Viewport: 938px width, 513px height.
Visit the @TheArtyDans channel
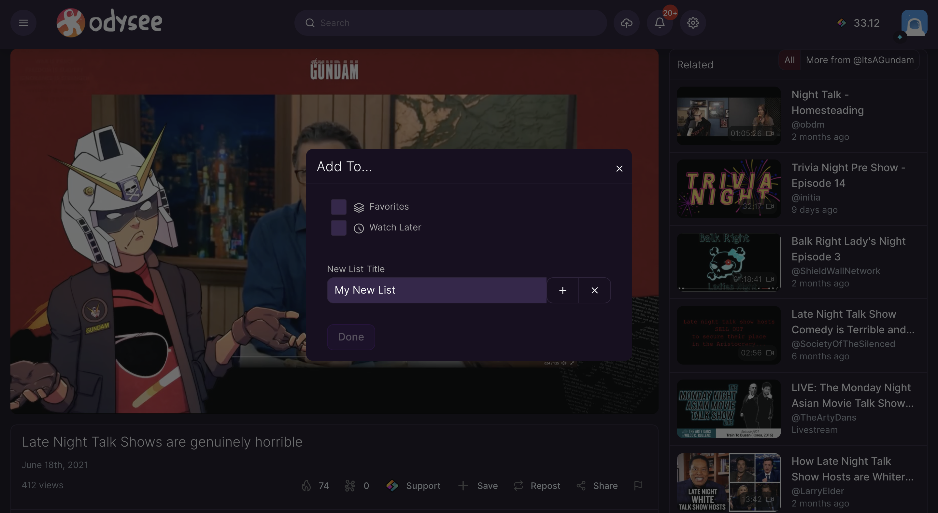click(824, 417)
